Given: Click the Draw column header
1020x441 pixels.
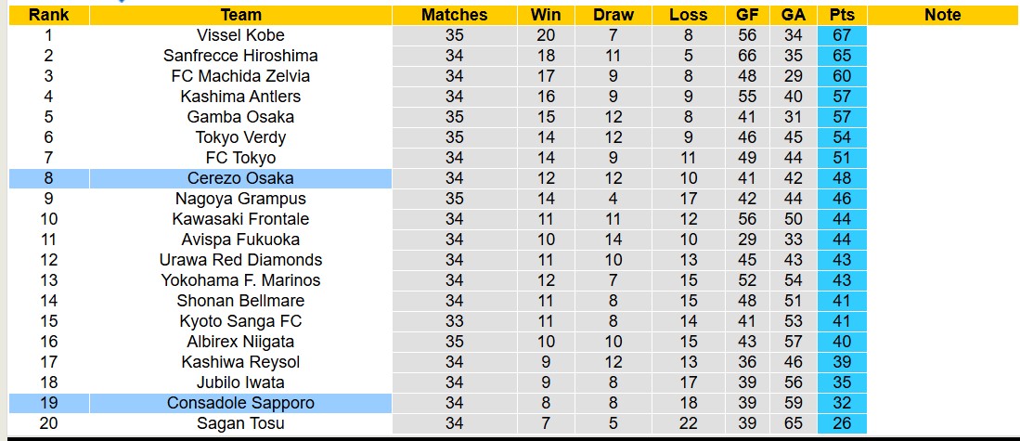Looking at the screenshot, I should 613,15.
